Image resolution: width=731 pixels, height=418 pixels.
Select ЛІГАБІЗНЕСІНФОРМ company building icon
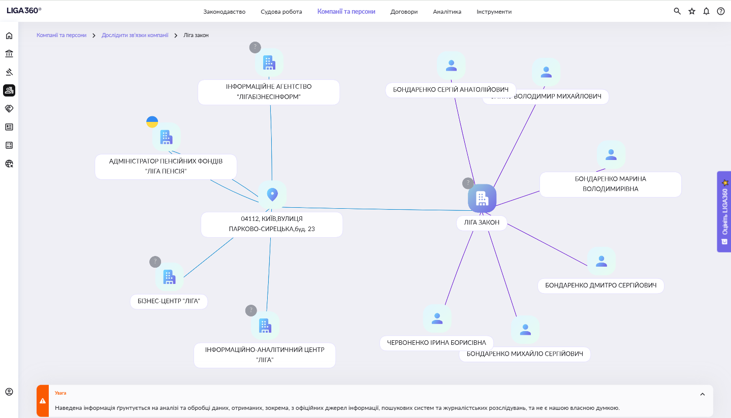pos(269,62)
